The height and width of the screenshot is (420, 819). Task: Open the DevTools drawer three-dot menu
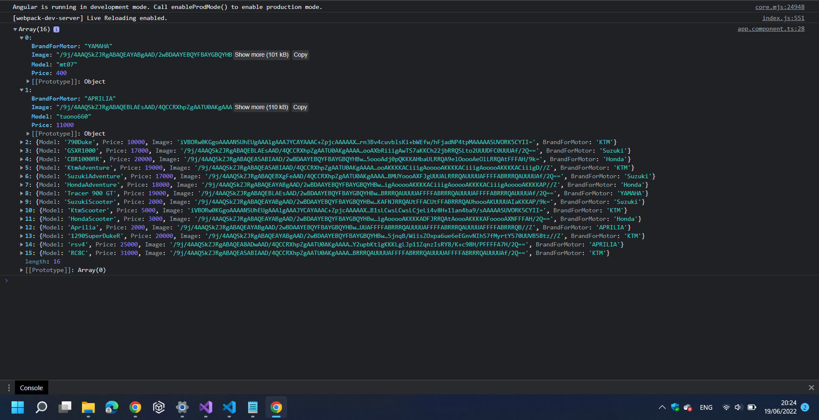click(x=9, y=388)
